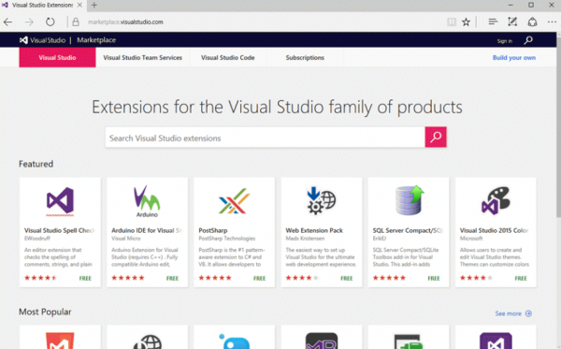
Task: Click the padlock security icon
Action: (x=76, y=22)
